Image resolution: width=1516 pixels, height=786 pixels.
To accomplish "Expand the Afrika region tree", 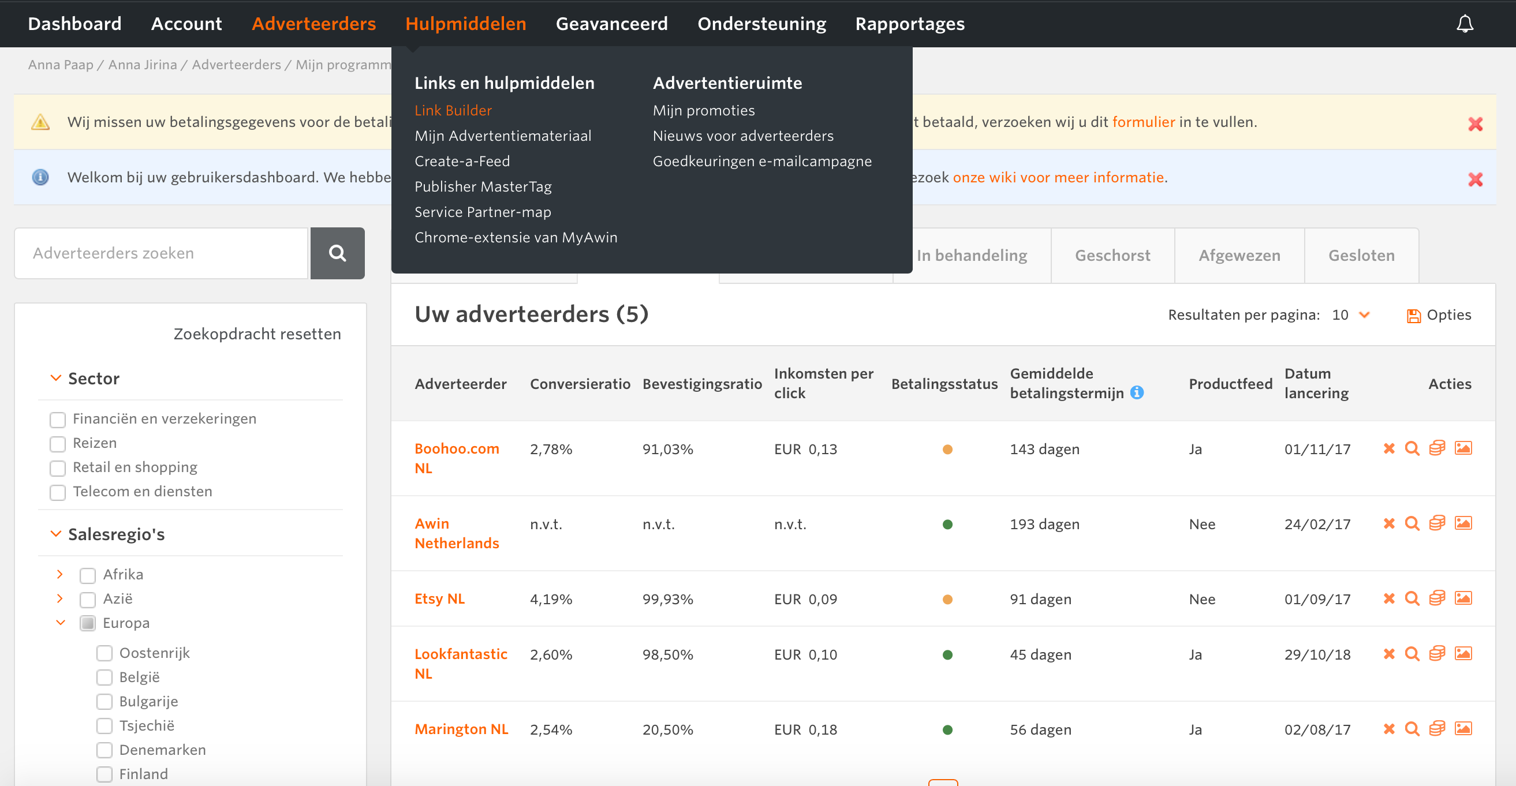I will 59,574.
